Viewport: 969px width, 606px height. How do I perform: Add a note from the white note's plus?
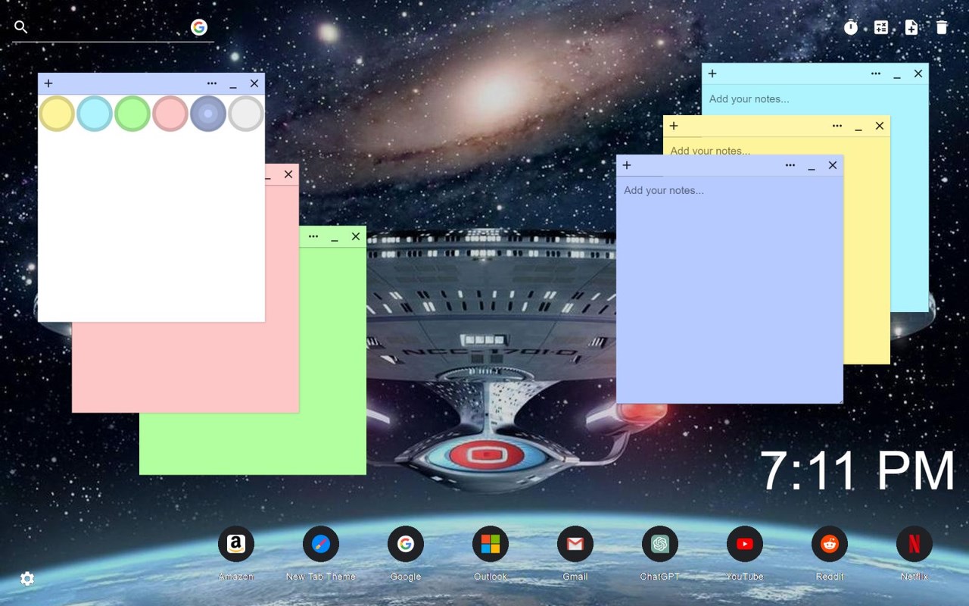48,83
